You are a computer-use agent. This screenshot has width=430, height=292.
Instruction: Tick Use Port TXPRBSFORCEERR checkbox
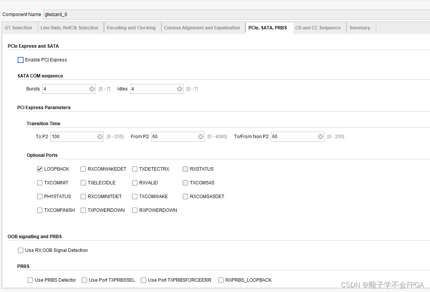pyautogui.click(x=143, y=280)
